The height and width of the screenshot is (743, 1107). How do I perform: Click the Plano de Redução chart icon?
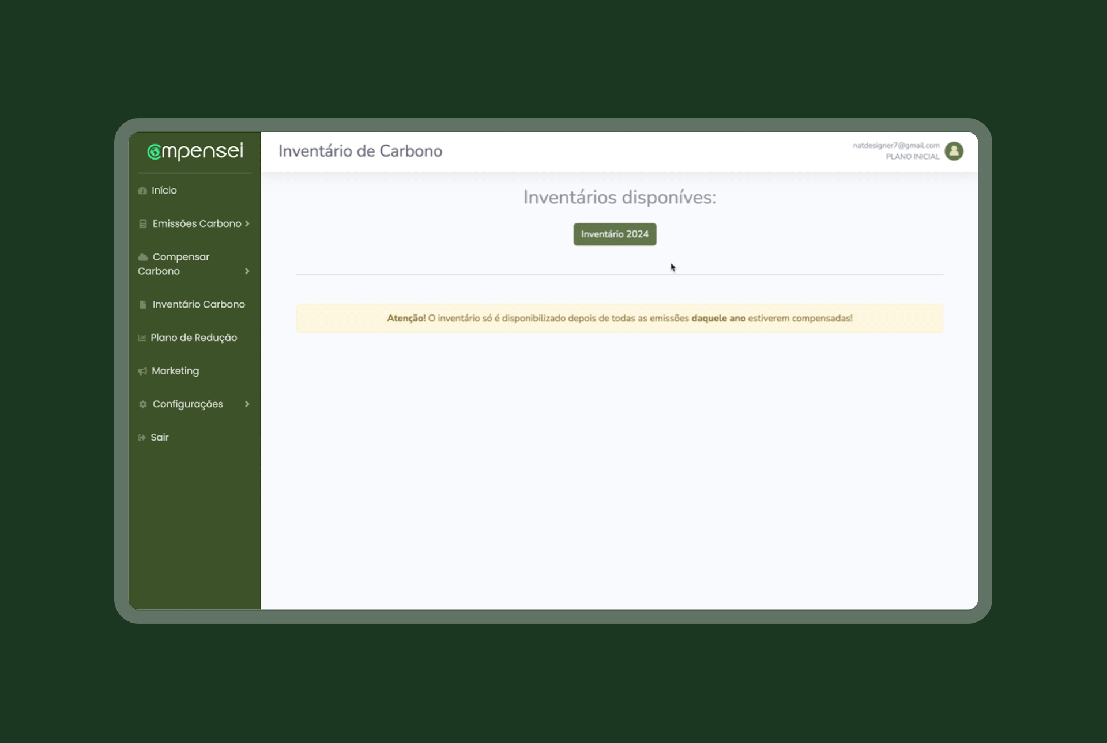[x=142, y=338]
